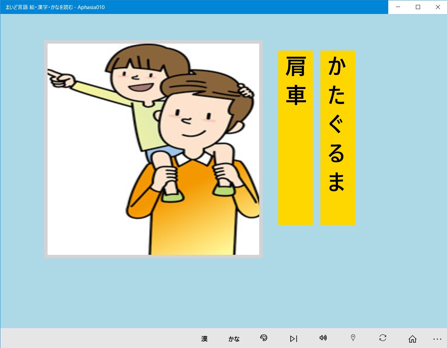The width and height of the screenshot is (447, 348).
Task: Click the refresh arrows icon
Action: (x=383, y=338)
